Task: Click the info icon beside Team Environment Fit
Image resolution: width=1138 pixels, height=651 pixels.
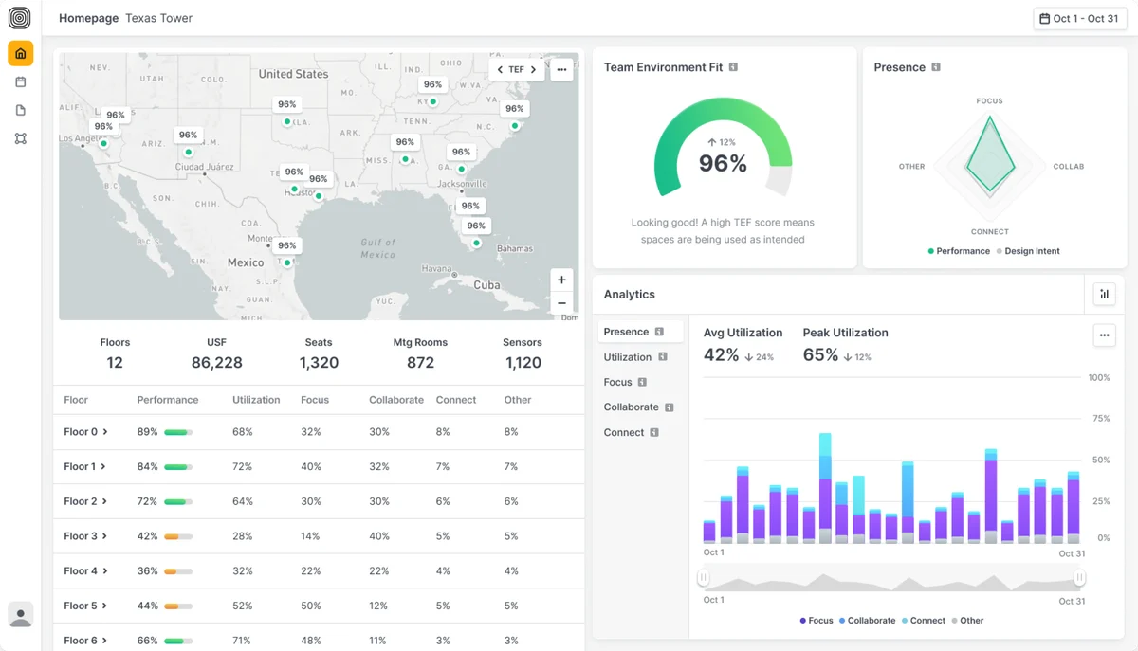Action: [x=733, y=67]
